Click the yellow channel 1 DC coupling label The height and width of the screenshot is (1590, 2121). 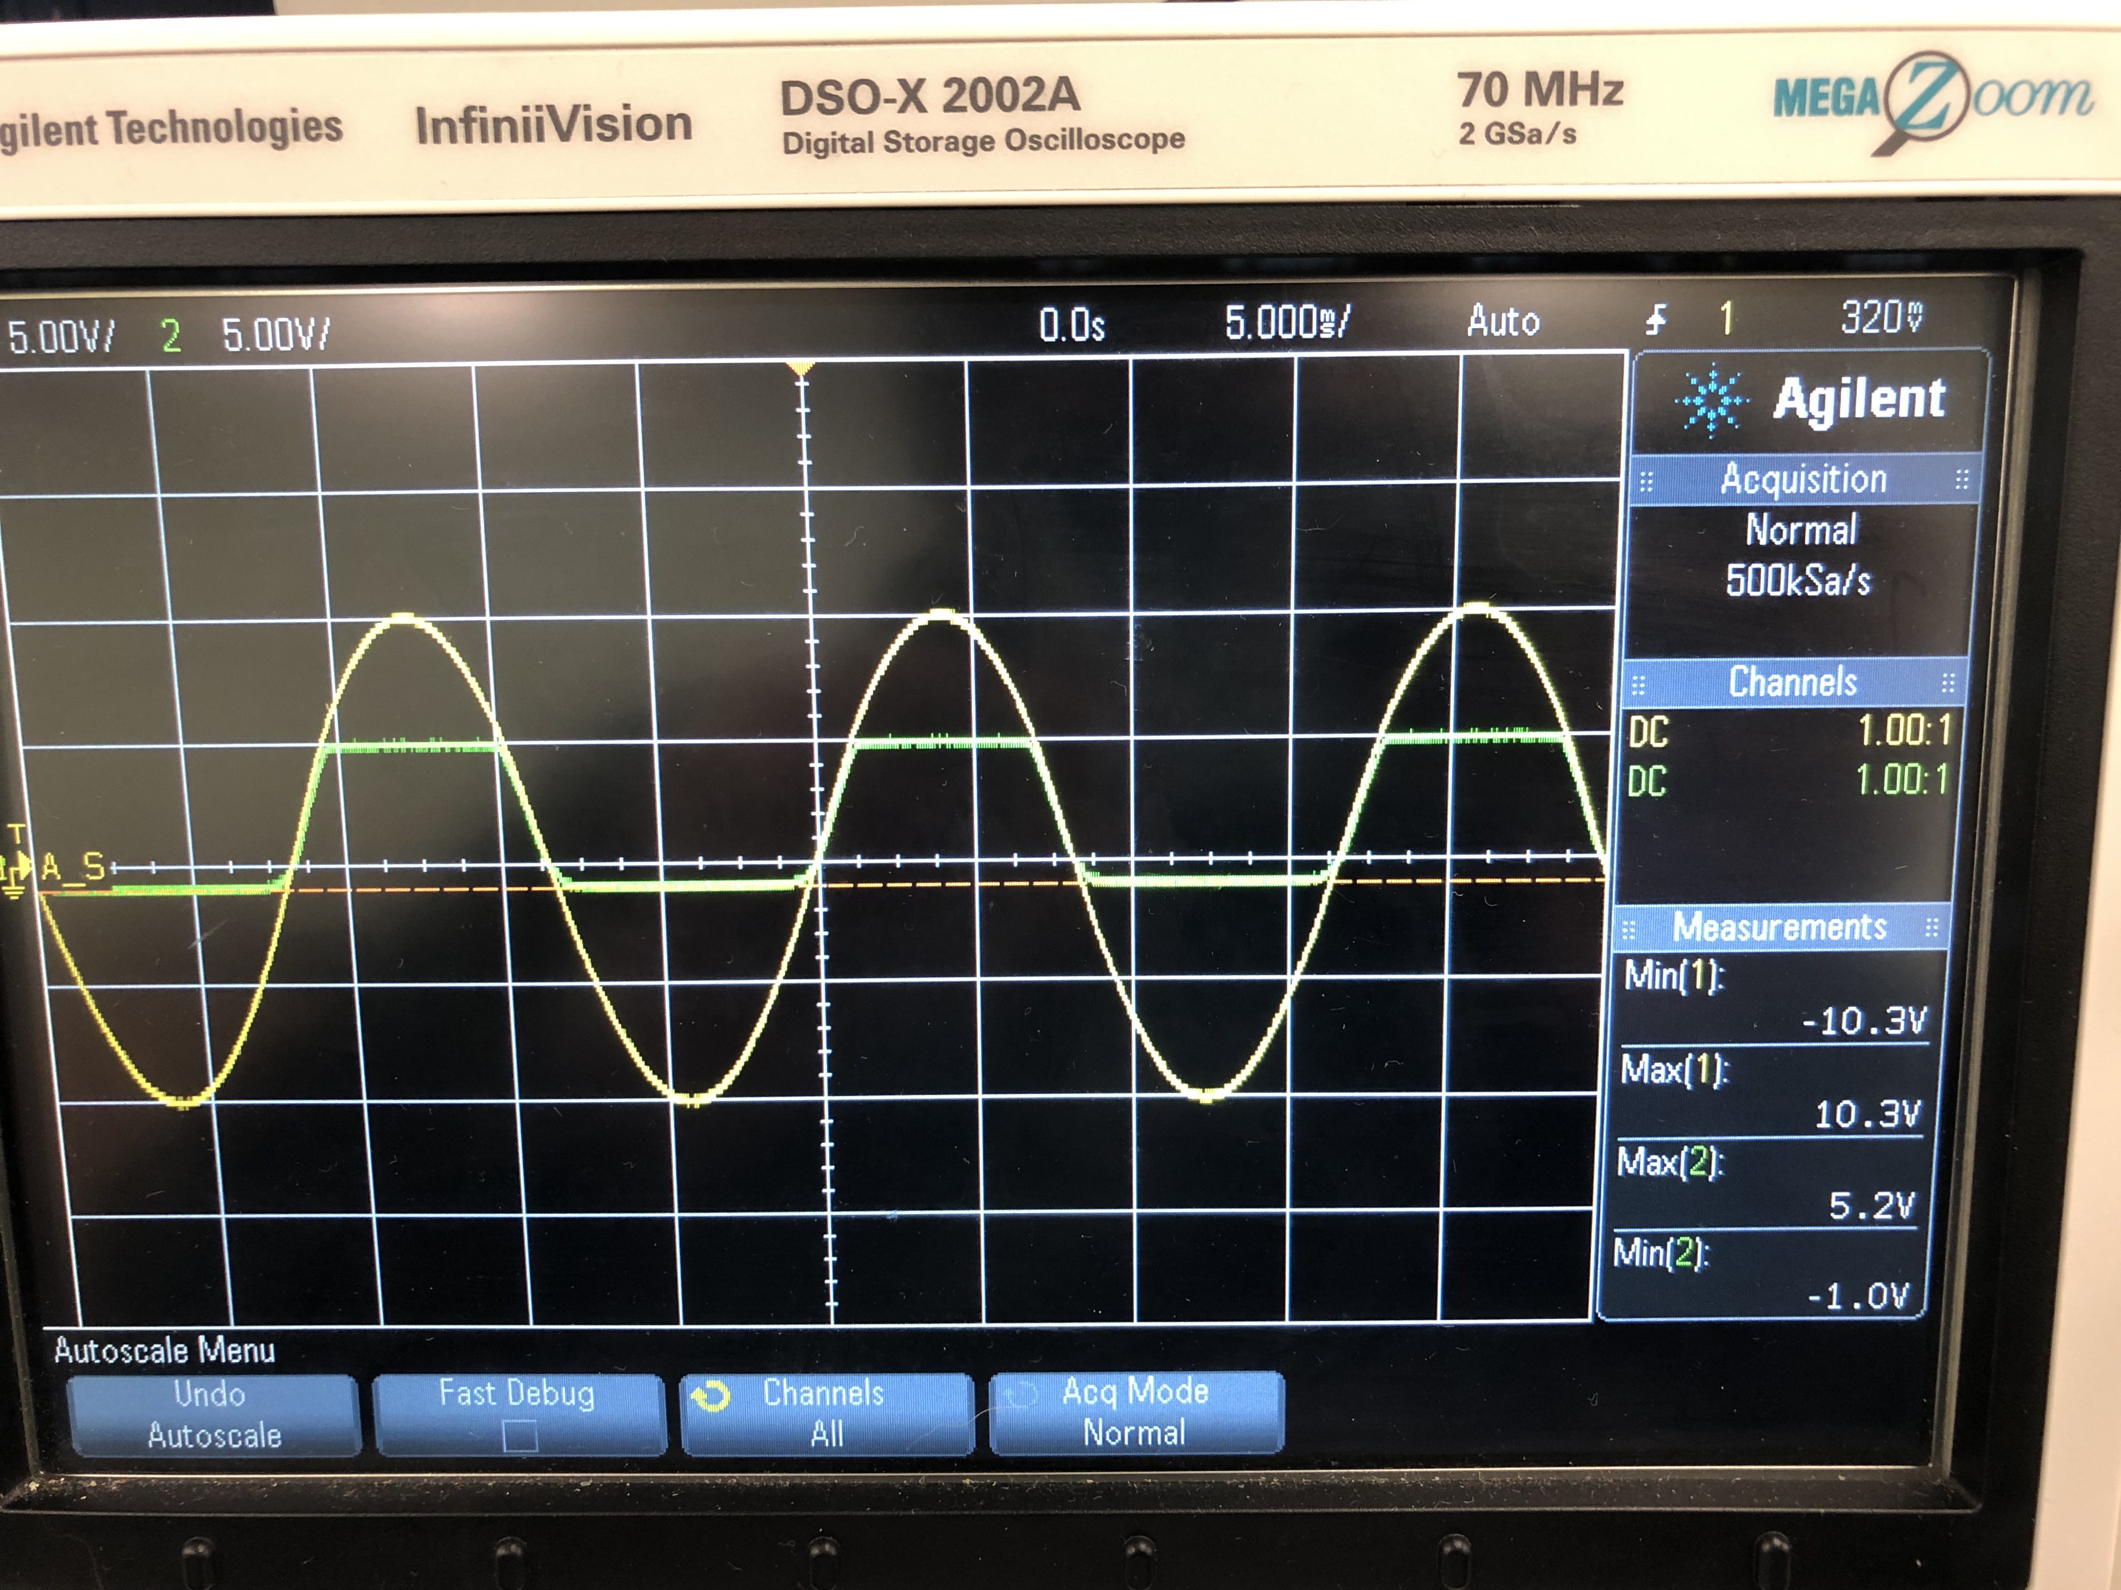[x=1648, y=732]
